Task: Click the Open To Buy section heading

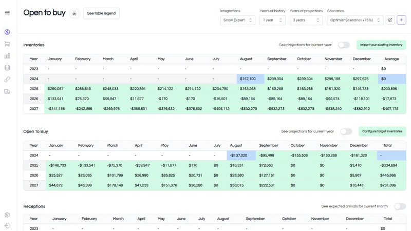Action: (35, 131)
